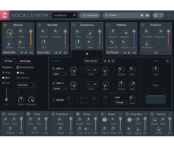Toggle the Vocoder module power
Screen dimensions: 174x147
click(x=39, y=25)
